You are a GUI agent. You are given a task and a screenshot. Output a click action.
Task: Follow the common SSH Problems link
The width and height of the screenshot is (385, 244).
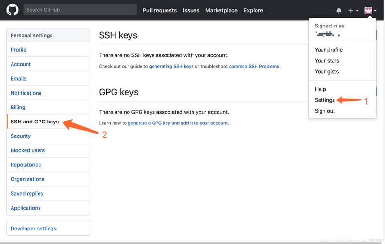click(254, 66)
